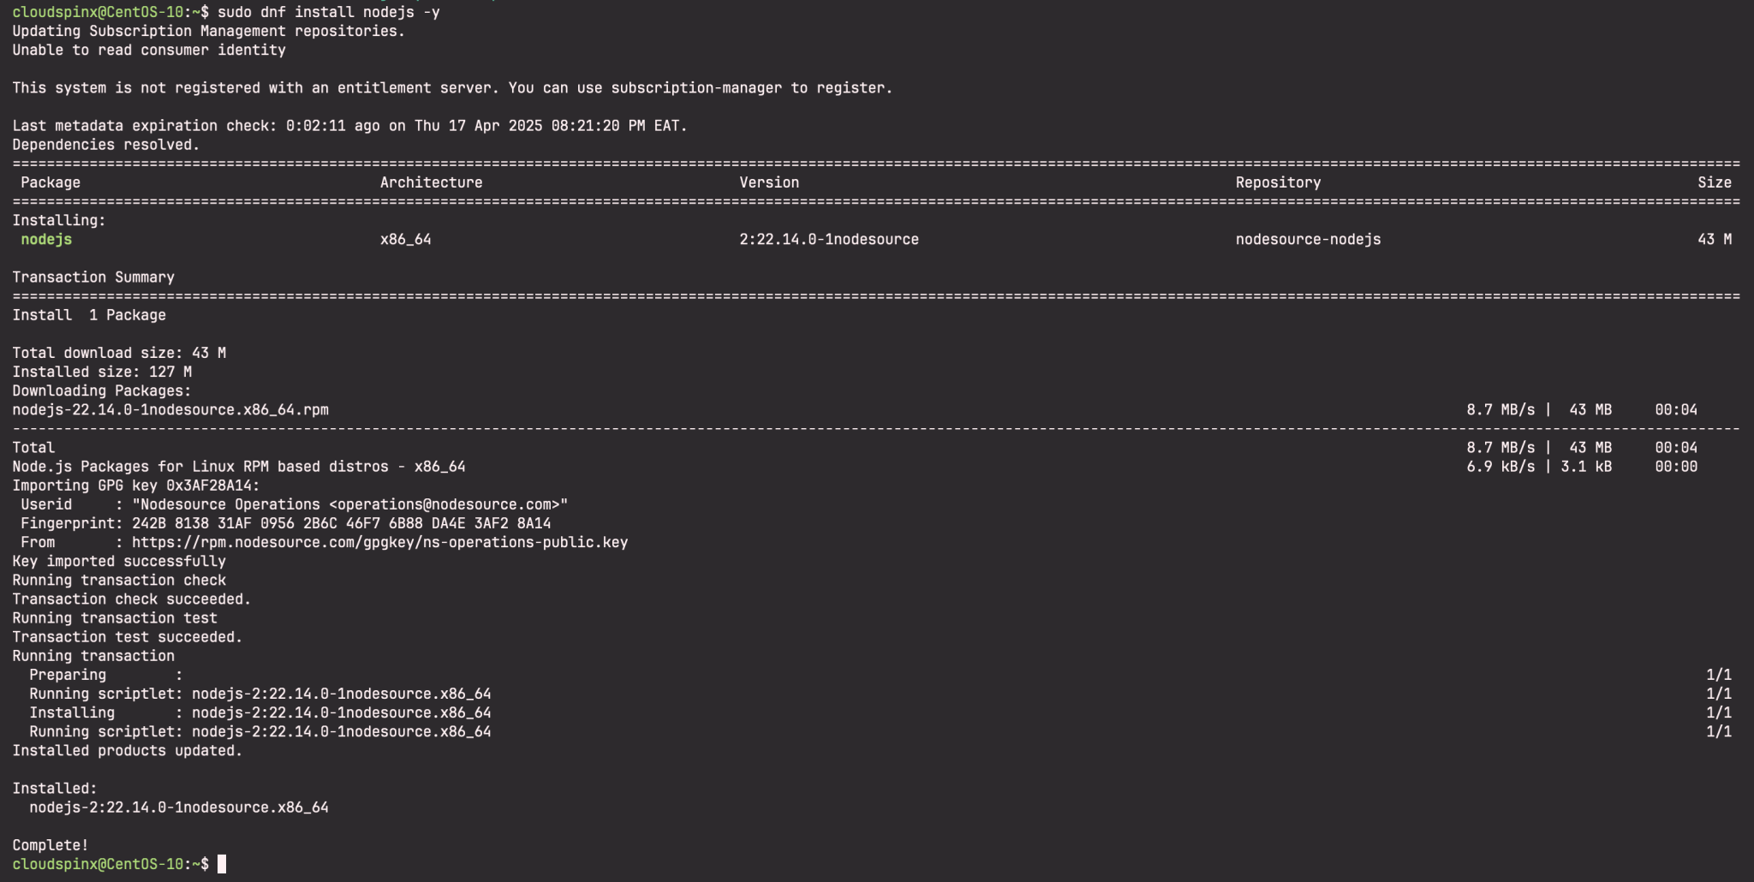Click the Installed products updated line

click(126, 750)
